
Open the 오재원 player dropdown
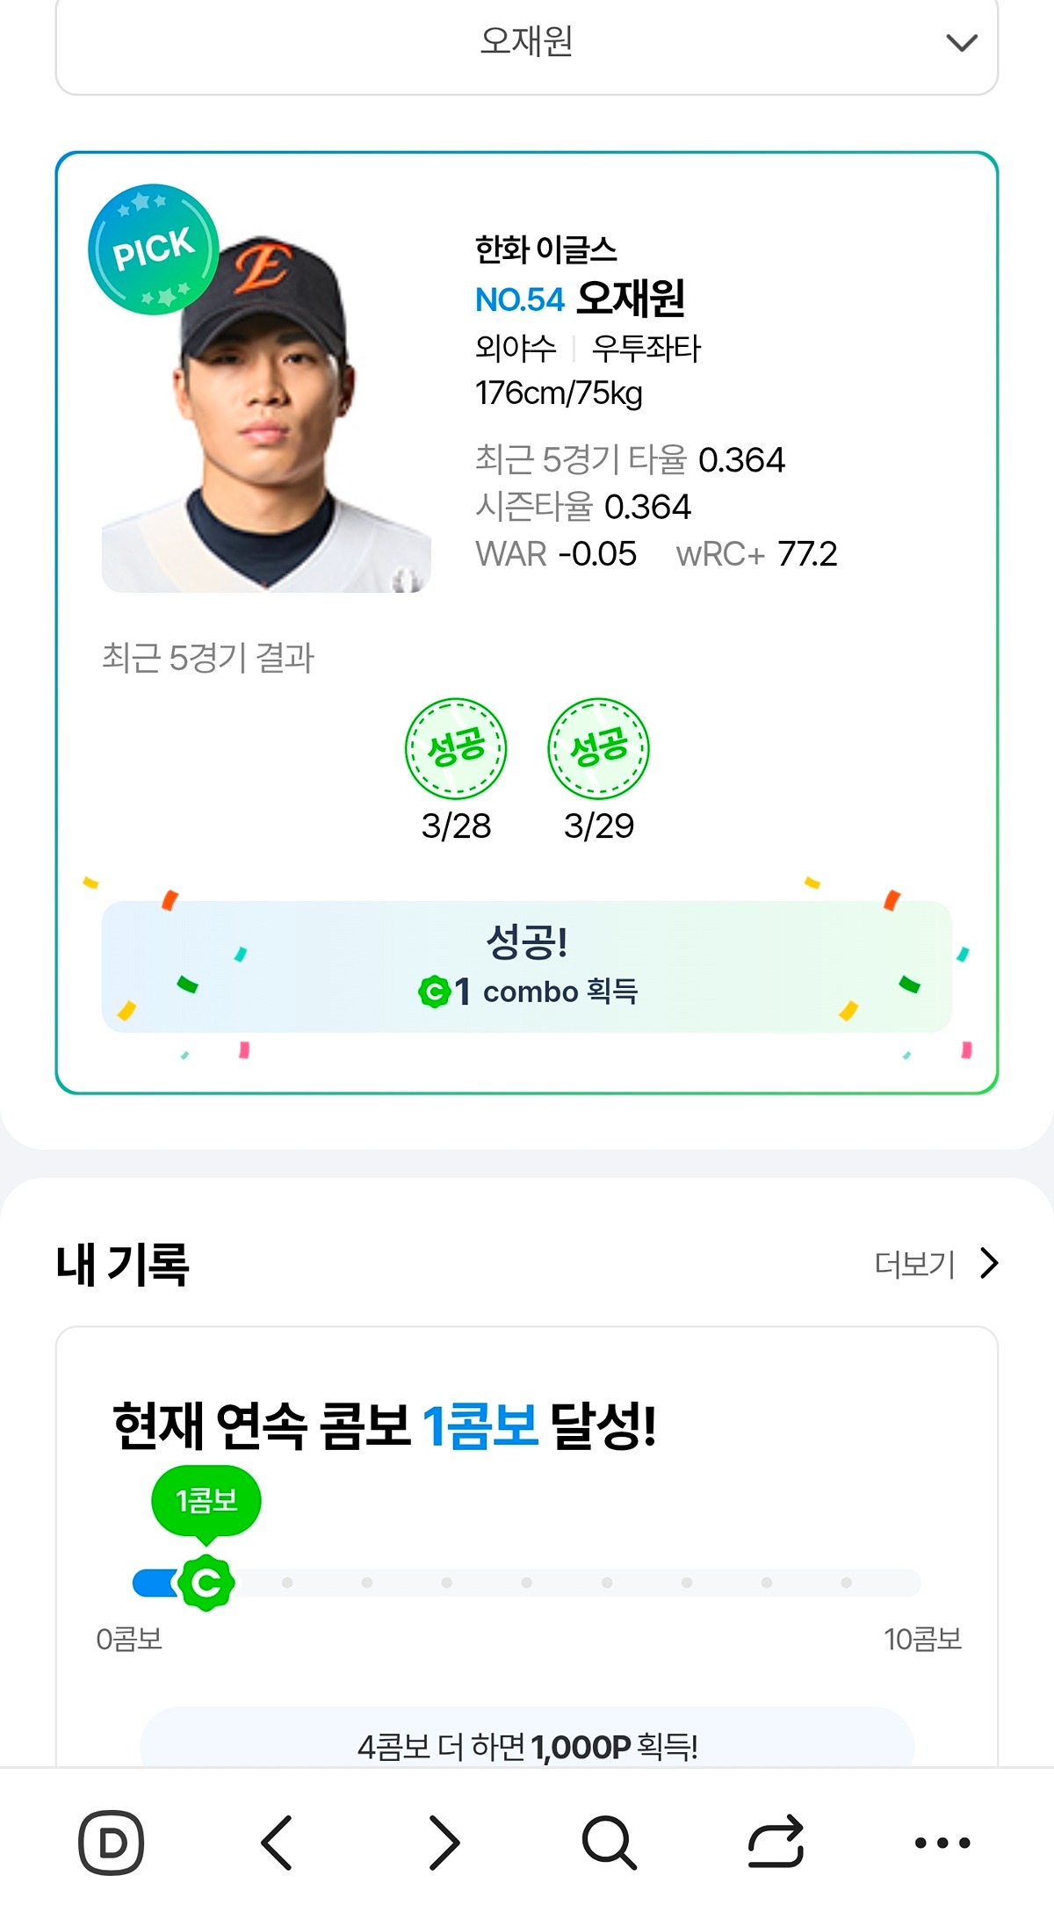click(526, 41)
